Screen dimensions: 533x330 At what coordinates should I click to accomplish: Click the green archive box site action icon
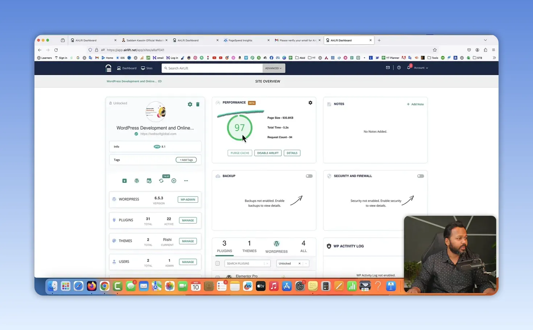pos(124,181)
